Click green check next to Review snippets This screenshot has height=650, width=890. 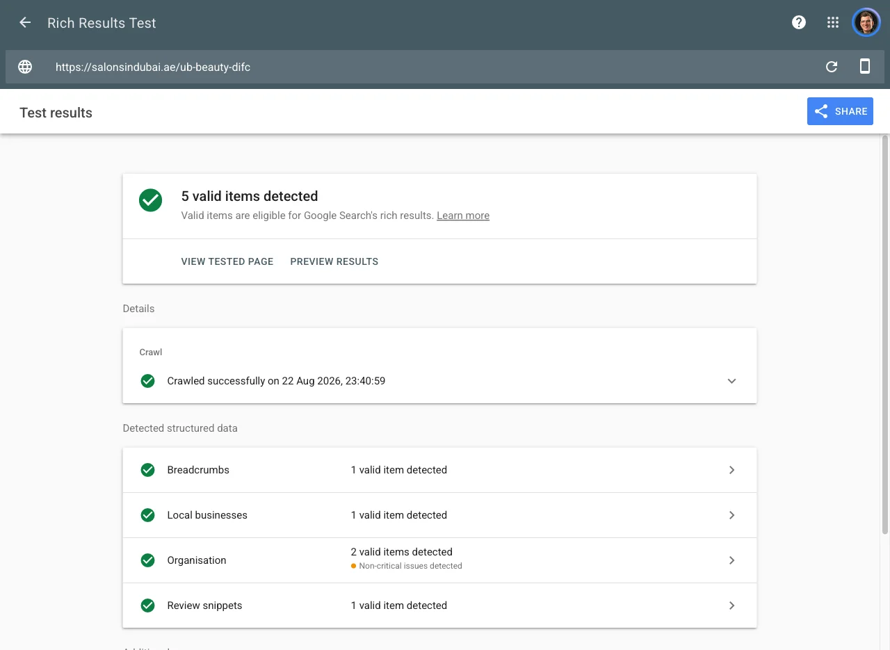click(x=147, y=606)
